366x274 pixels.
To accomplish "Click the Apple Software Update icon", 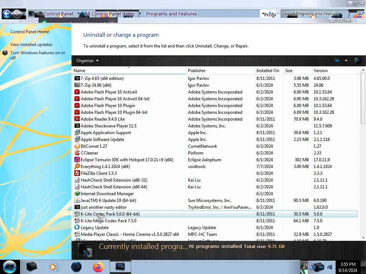I will click(77, 139).
